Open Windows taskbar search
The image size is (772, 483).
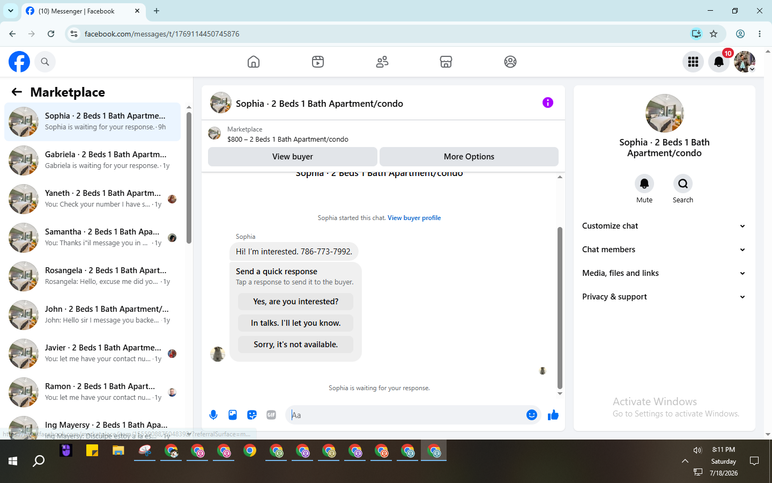39,461
